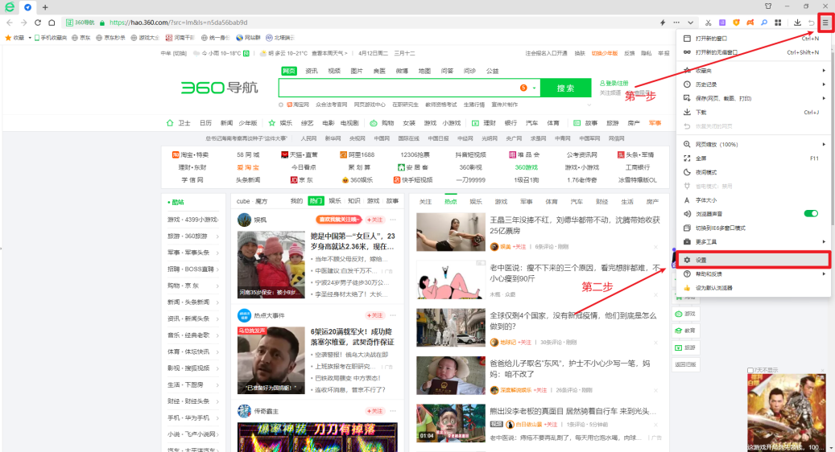Click the undo closed-page toolbar icon
Image resolution: width=835 pixels, height=452 pixels.
tap(812, 23)
